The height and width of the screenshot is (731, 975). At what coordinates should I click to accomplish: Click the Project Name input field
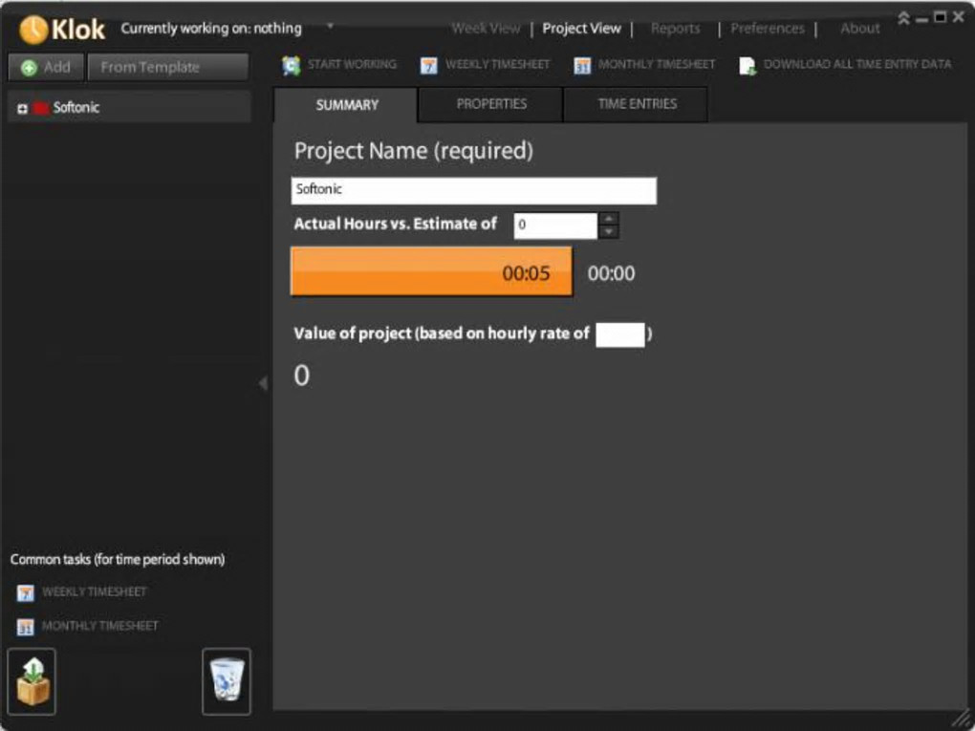[x=474, y=191]
